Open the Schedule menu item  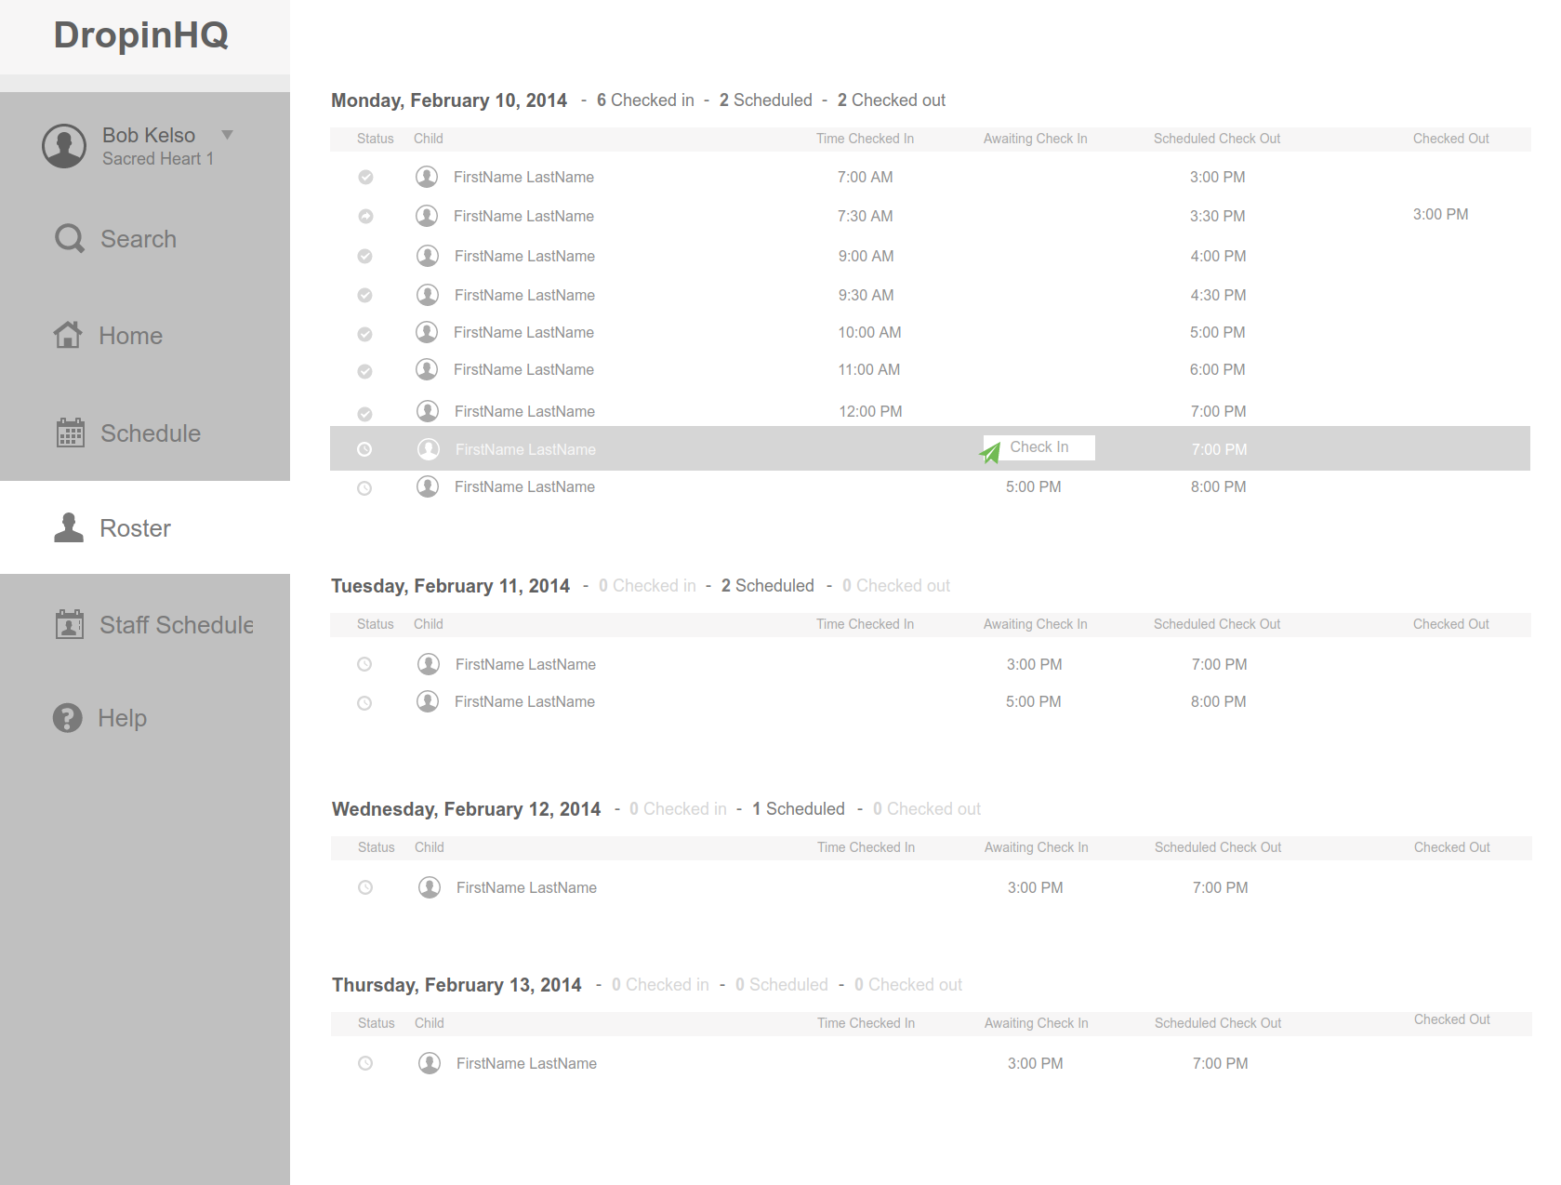[151, 433]
